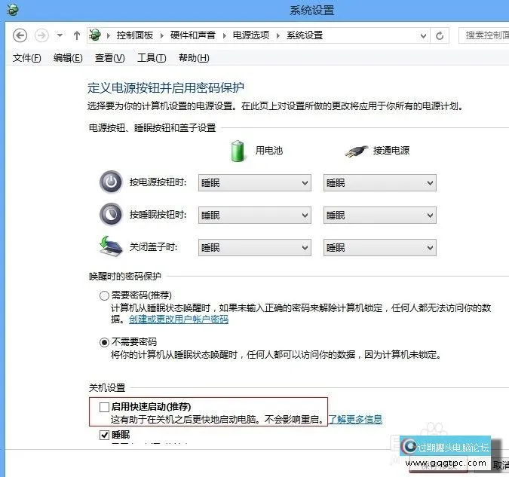Click the power plug icon
Screen dimensions: 509x477
pos(356,151)
